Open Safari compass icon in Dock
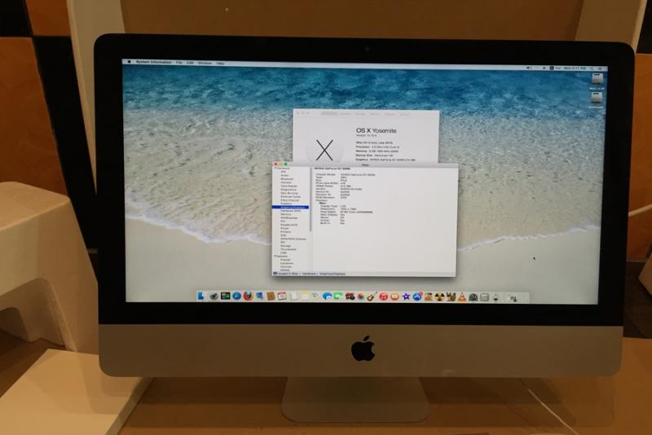This screenshot has height=435, width=652. click(236, 296)
